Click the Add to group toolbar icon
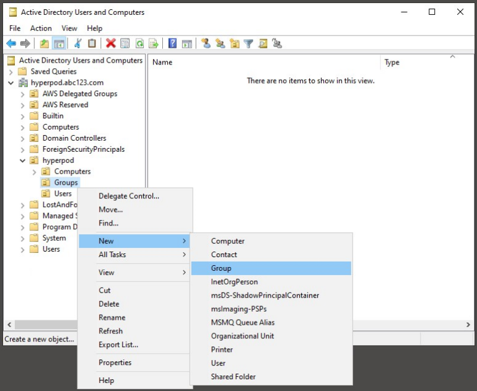 277,43
